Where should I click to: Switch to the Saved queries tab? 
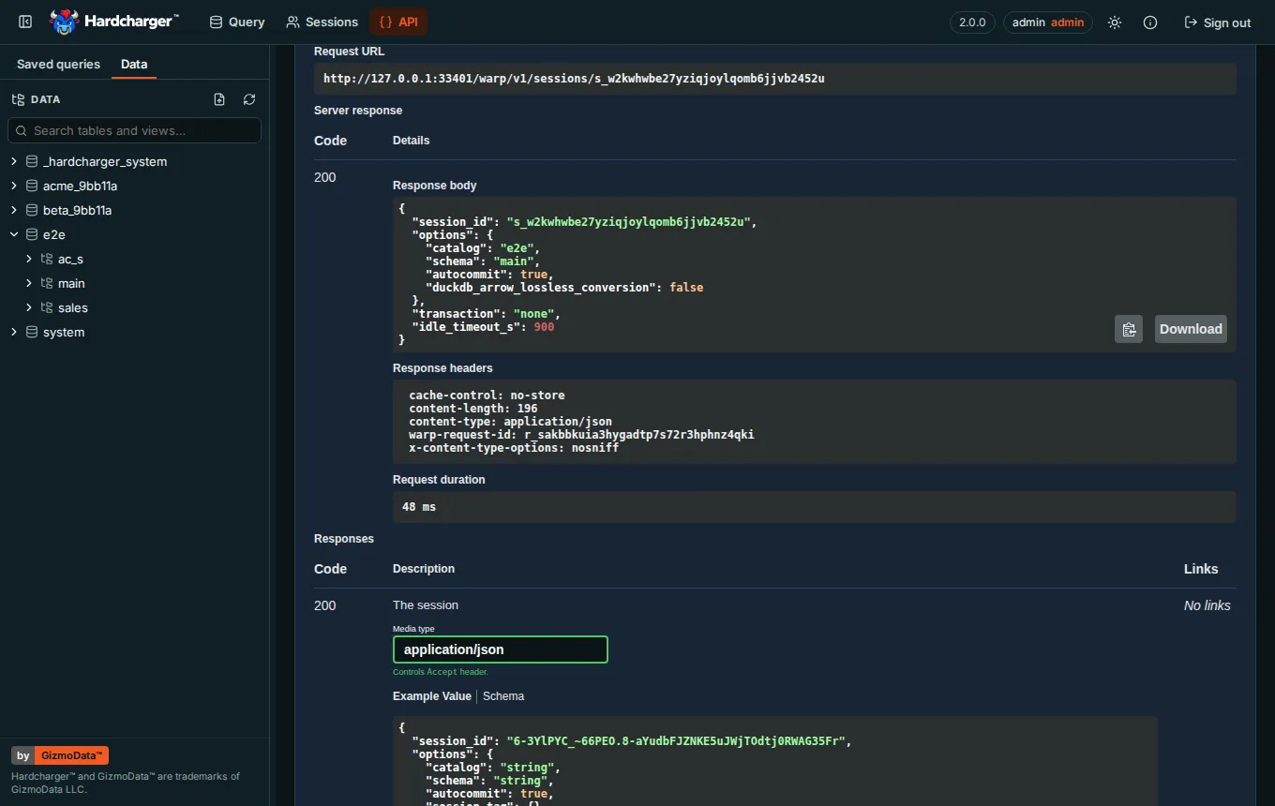click(58, 65)
